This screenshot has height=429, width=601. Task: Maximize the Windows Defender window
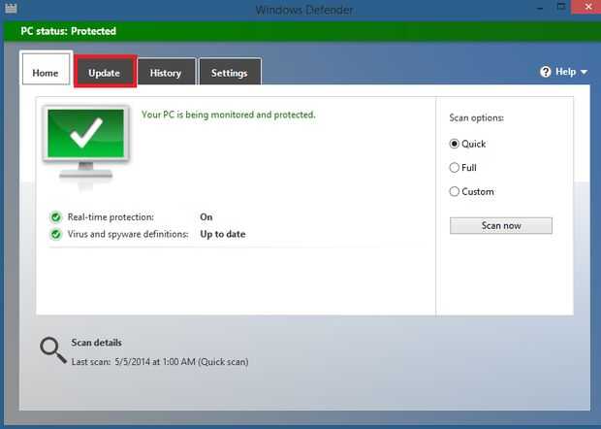pos(561,7)
